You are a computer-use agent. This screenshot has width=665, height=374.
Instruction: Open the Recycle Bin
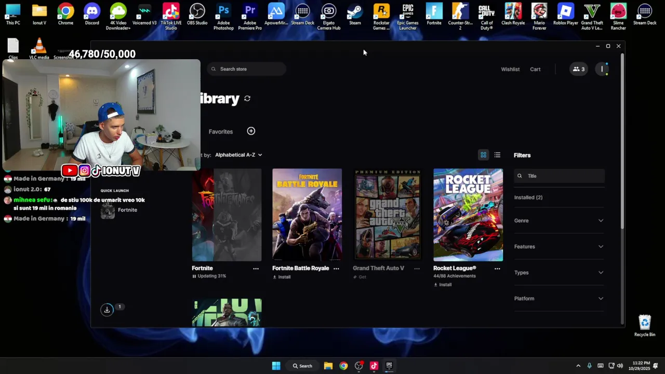click(645, 326)
